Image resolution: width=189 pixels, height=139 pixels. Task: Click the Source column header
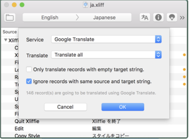[10, 32]
